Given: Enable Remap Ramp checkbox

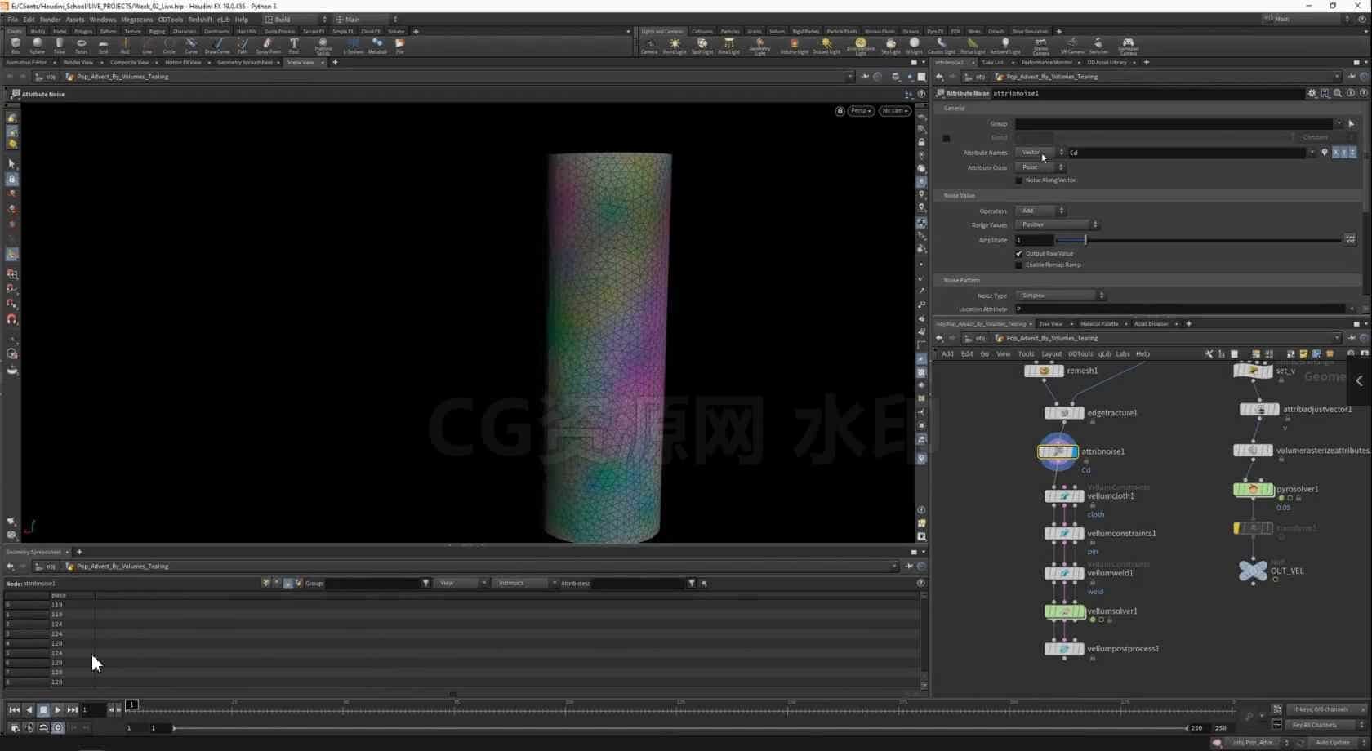Looking at the screenshot, I should coord(1018,265).
